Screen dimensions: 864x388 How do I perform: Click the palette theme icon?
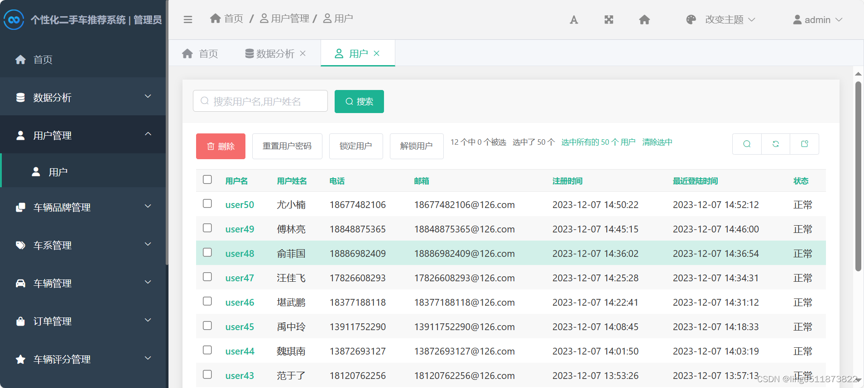point(691,19)
